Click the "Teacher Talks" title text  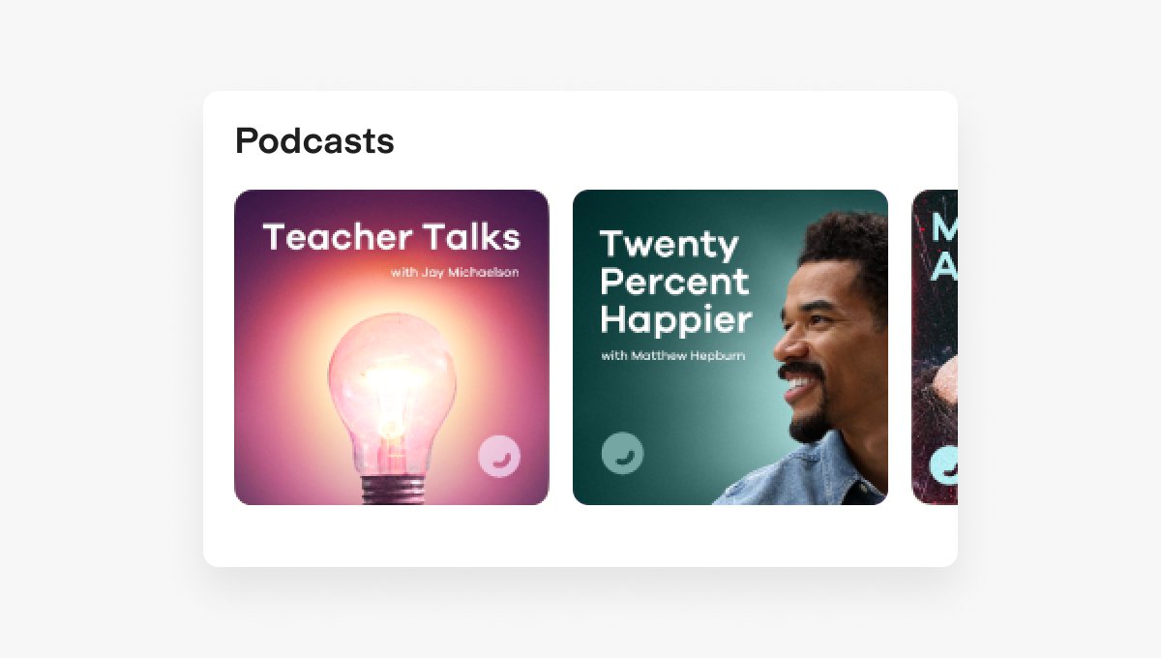392,237
